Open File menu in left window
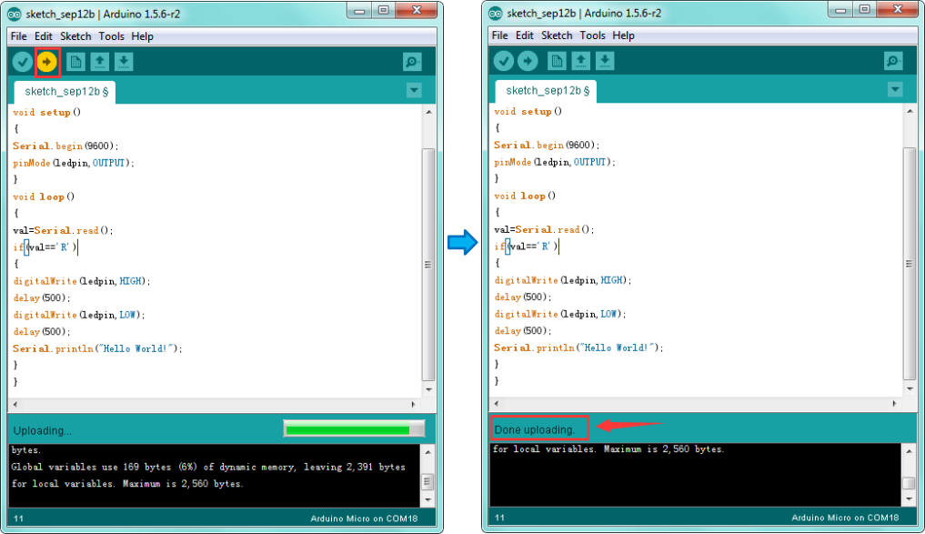925x534 pixels. point(19,36)
